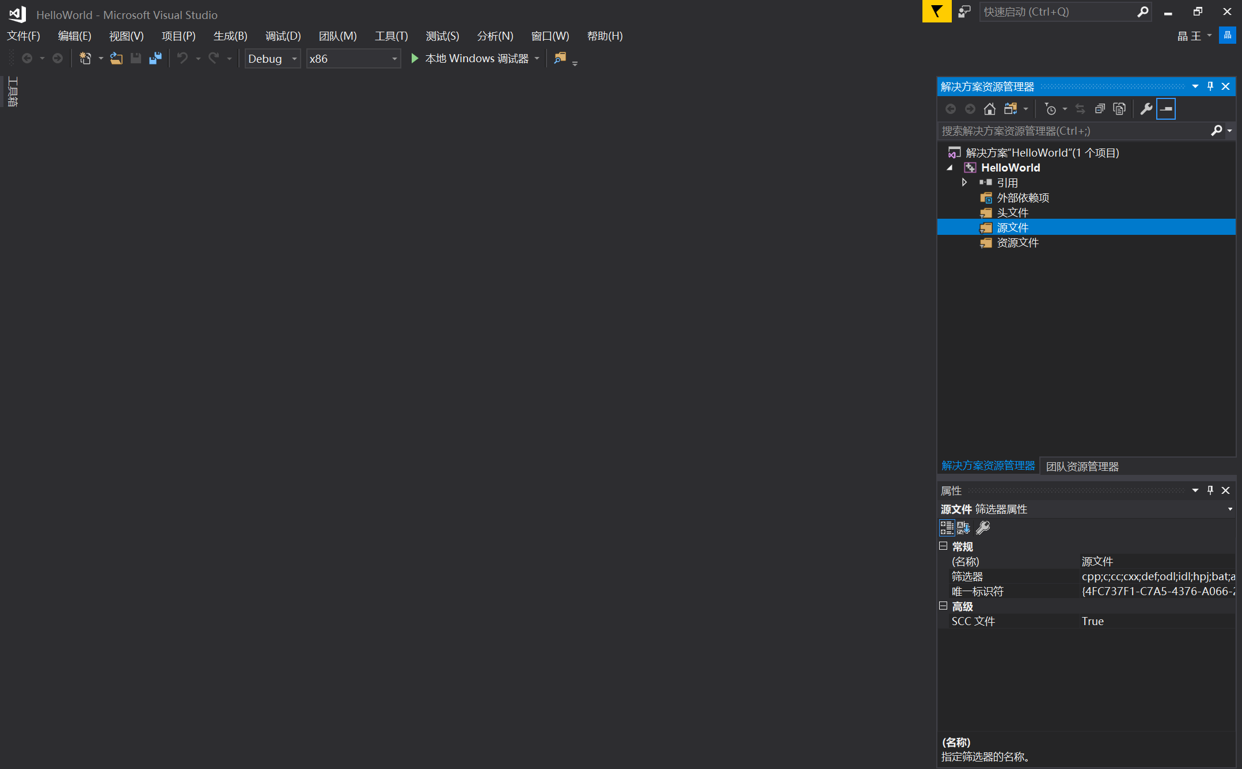
Task: Open the 生成(B) build menu
Action: 230,36
